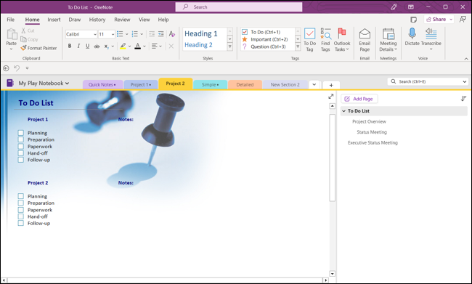
Task: Open the Insert ribbon tab
Action: 54,20
